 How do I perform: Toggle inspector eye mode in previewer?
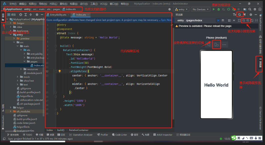click(218, 20)
